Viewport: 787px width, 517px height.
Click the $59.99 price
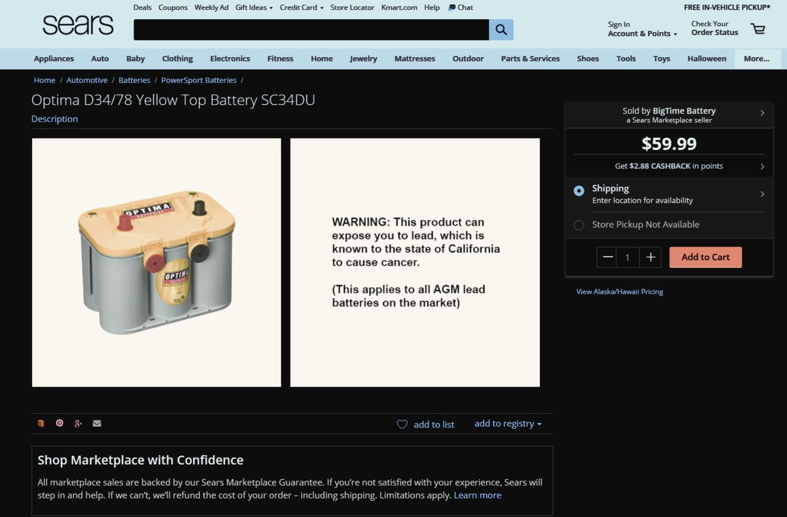point(669,144)
